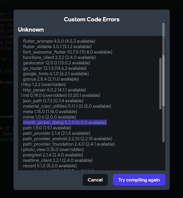Viewport: 183px width, 198px height.
Task: Click the Unknown section heading
Action: click(31, 29)
